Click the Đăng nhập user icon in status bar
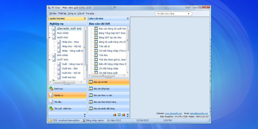258x129 pixels. (84, 120)
